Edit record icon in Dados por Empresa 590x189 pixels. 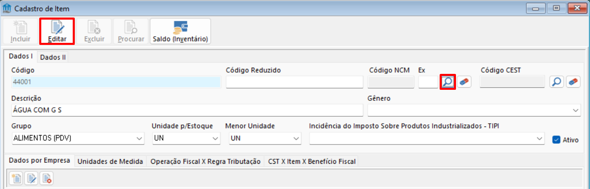coord(31,178)
